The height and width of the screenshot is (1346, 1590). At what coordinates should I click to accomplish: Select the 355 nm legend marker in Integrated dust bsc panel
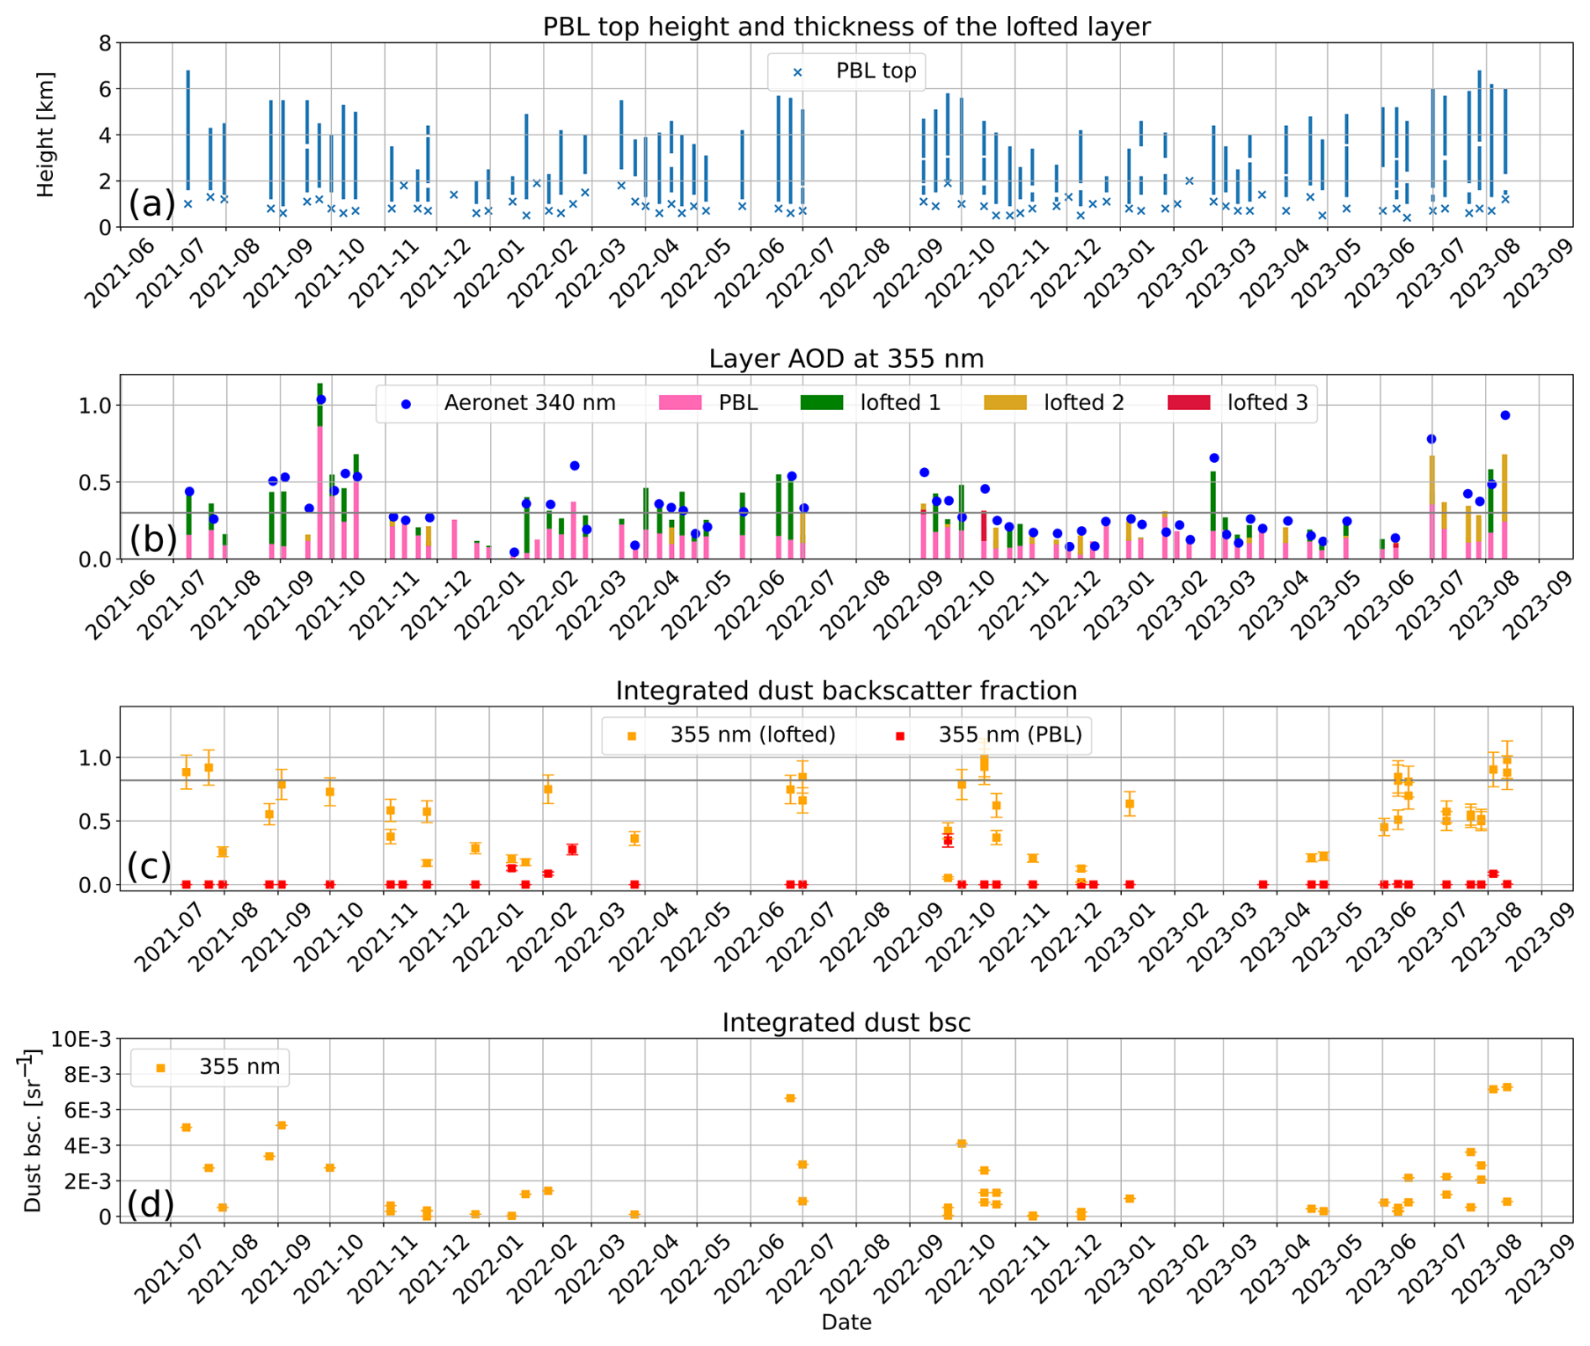(x=161, y=1068)
